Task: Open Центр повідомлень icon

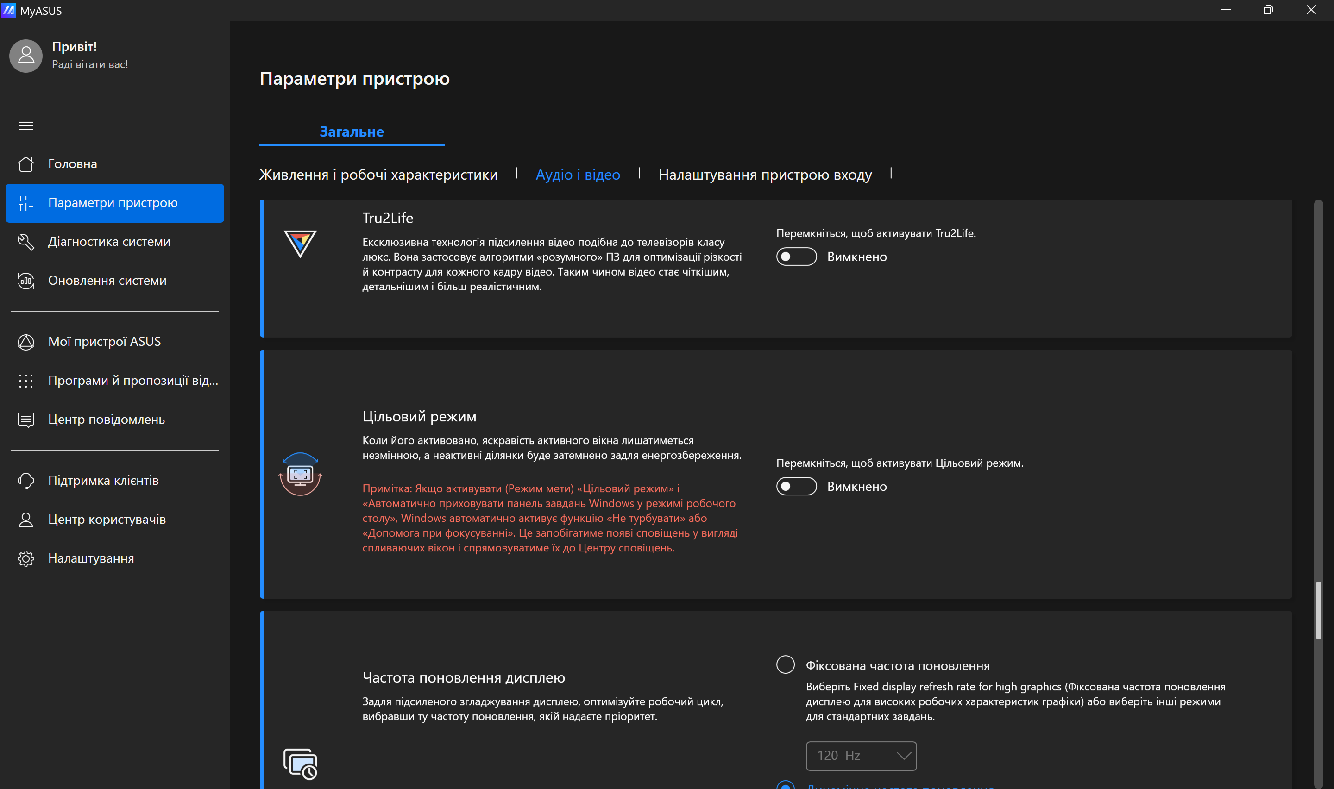Action: tap(25, 420)
